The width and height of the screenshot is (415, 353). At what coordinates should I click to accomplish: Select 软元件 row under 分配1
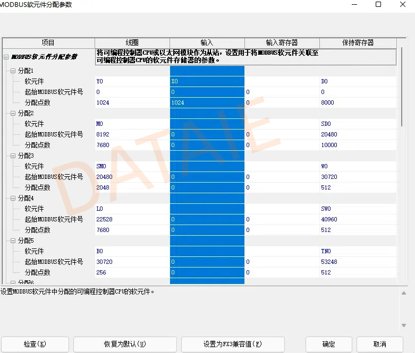tap(34, 81)
